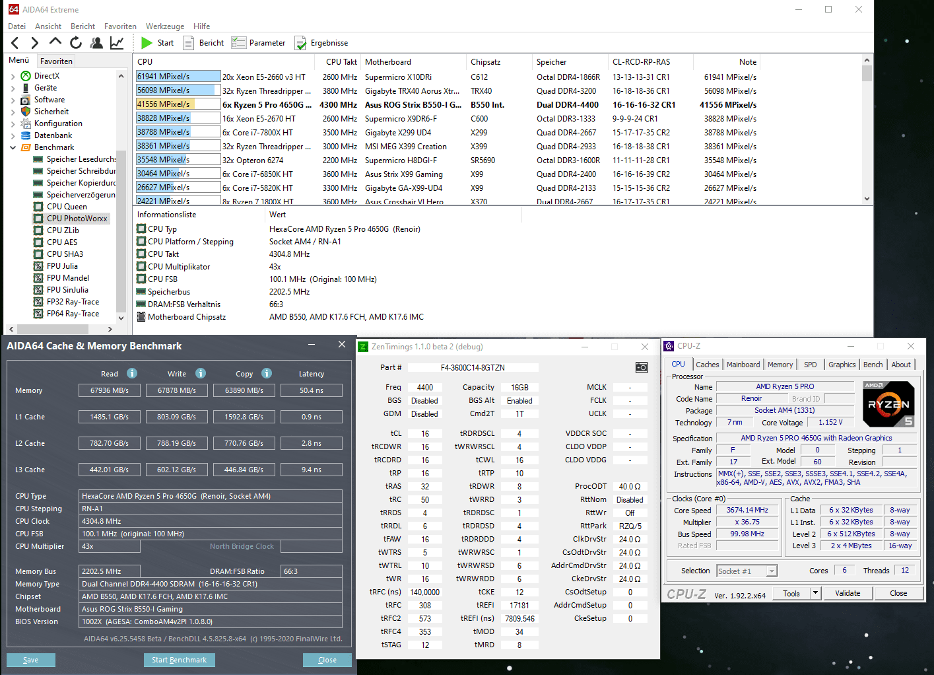
Task: Click the Refresh icon in AIDA64 toolbar
Action: pyautogui.click(x=76, y=43)
